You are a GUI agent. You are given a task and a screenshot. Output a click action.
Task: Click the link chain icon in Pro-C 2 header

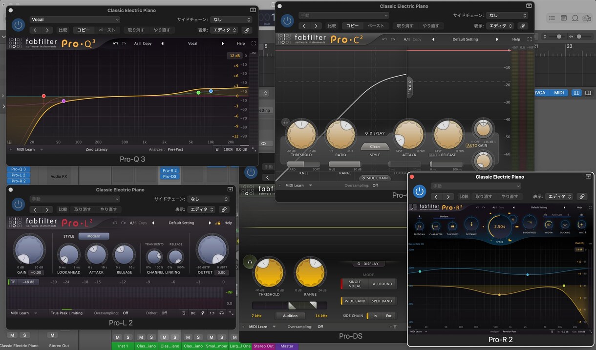pos(523,26)
